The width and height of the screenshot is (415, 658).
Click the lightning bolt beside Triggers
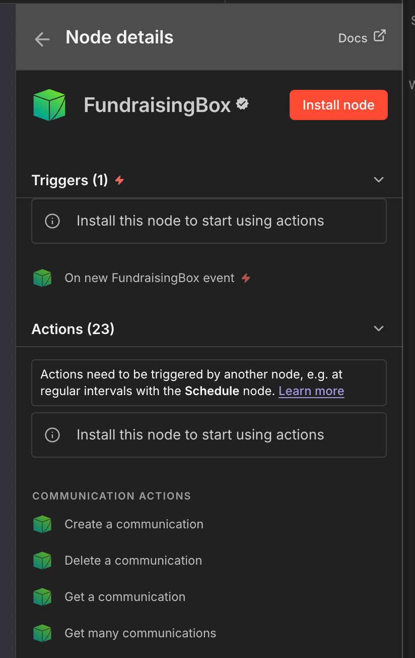pos(119,180)
